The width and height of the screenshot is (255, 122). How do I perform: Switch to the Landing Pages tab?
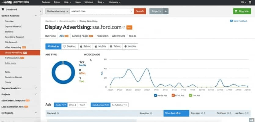82,36
